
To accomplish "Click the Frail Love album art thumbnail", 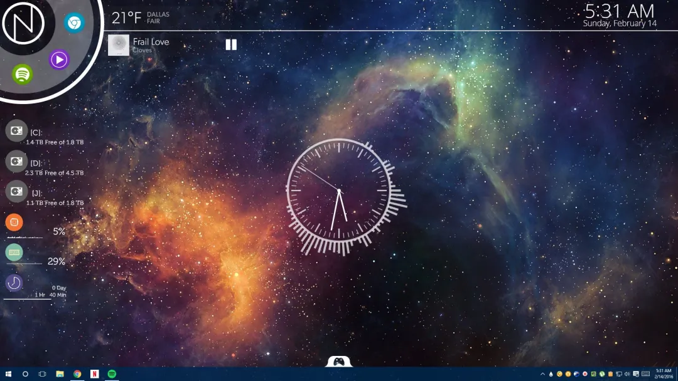I will [x=119, y=44].
